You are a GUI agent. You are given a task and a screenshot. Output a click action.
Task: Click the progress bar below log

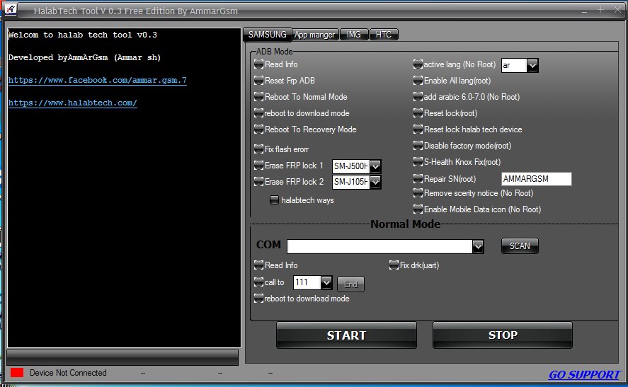122,357
